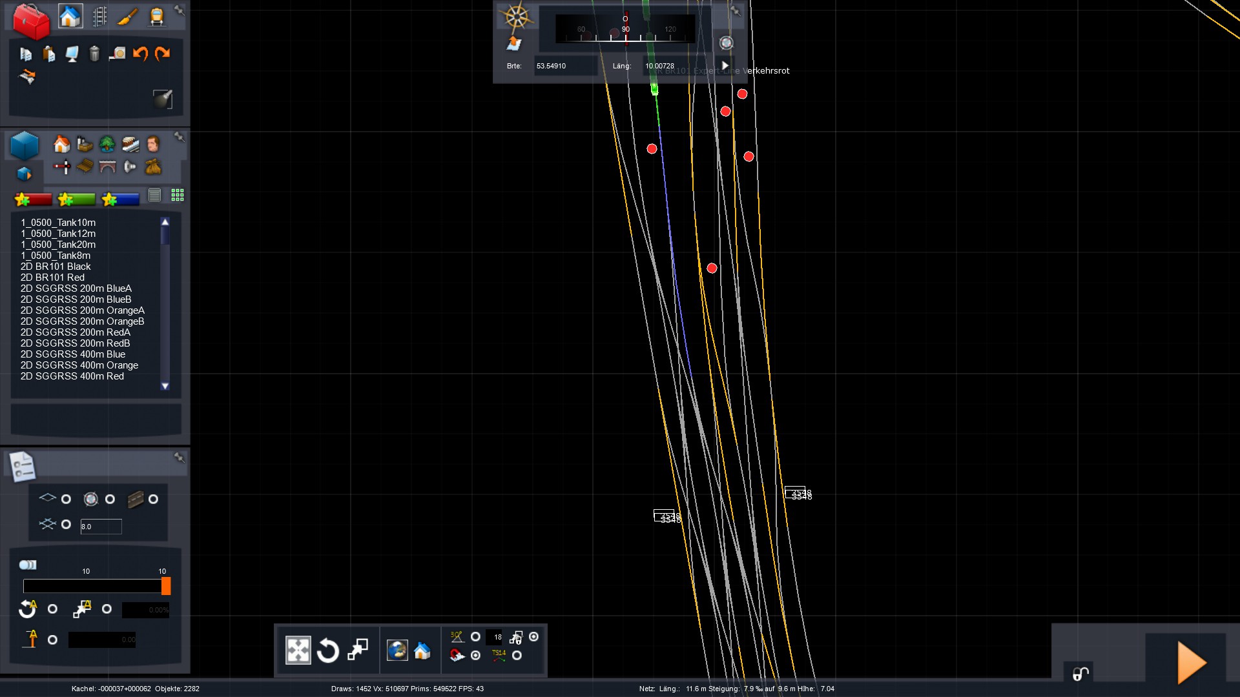Expand the small blue cube flyout
This screenshot has width=1240, height=697.
click(24, 174)
